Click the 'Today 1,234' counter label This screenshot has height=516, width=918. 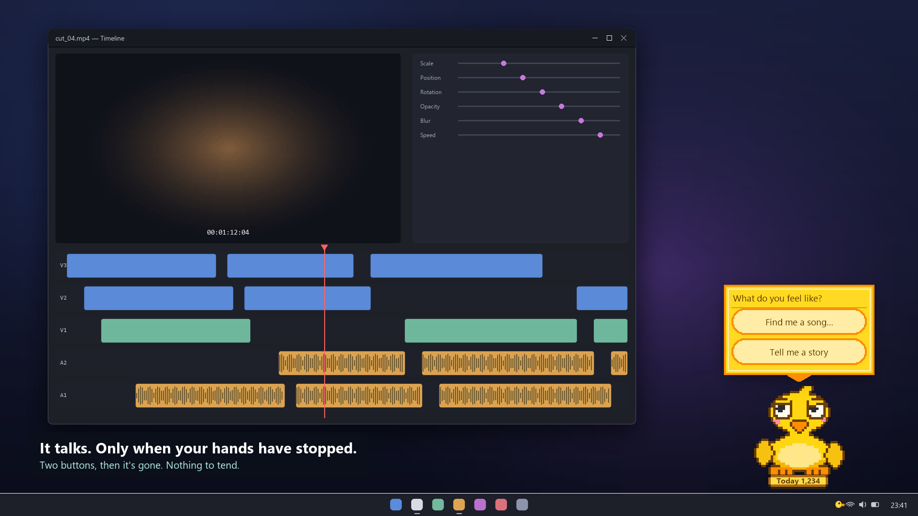click(798, 481)
